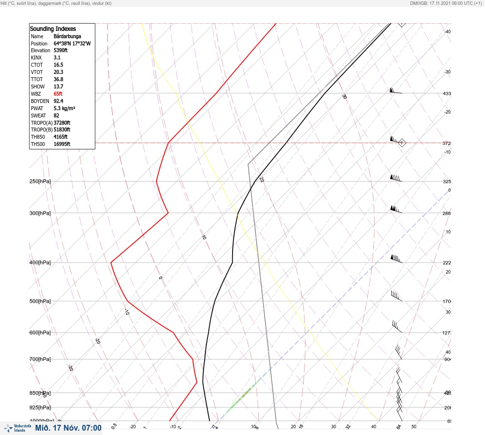Viewport: 485px width, 435px height.
Task: Click the wind barb at 400 hPa level
Action: click(396, 259)
